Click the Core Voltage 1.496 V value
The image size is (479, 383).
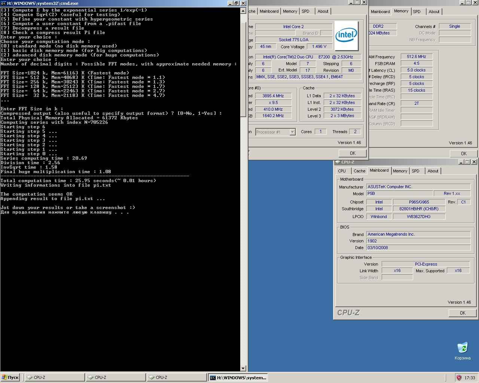[x=319, y=46]
